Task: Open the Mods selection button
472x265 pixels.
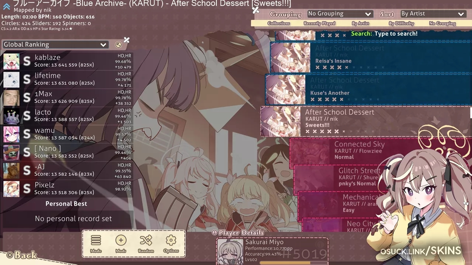Action: point(121,244)
